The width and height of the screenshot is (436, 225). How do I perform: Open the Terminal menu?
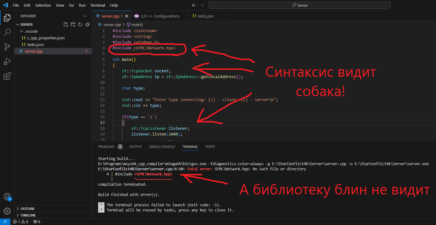pyautogui.click(x=97, y=5)
